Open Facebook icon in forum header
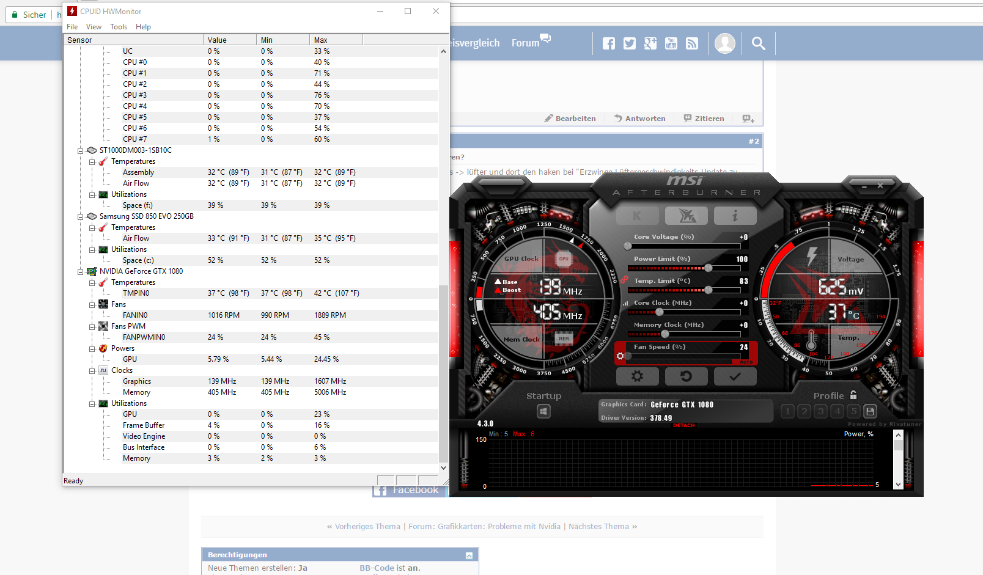 tap(609, 43)
